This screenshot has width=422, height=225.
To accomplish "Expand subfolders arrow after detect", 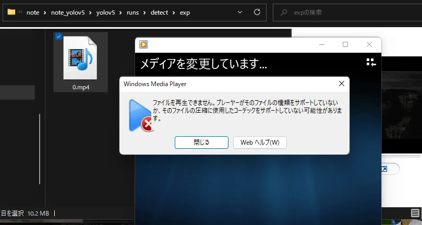I will (x=174, y=13).
